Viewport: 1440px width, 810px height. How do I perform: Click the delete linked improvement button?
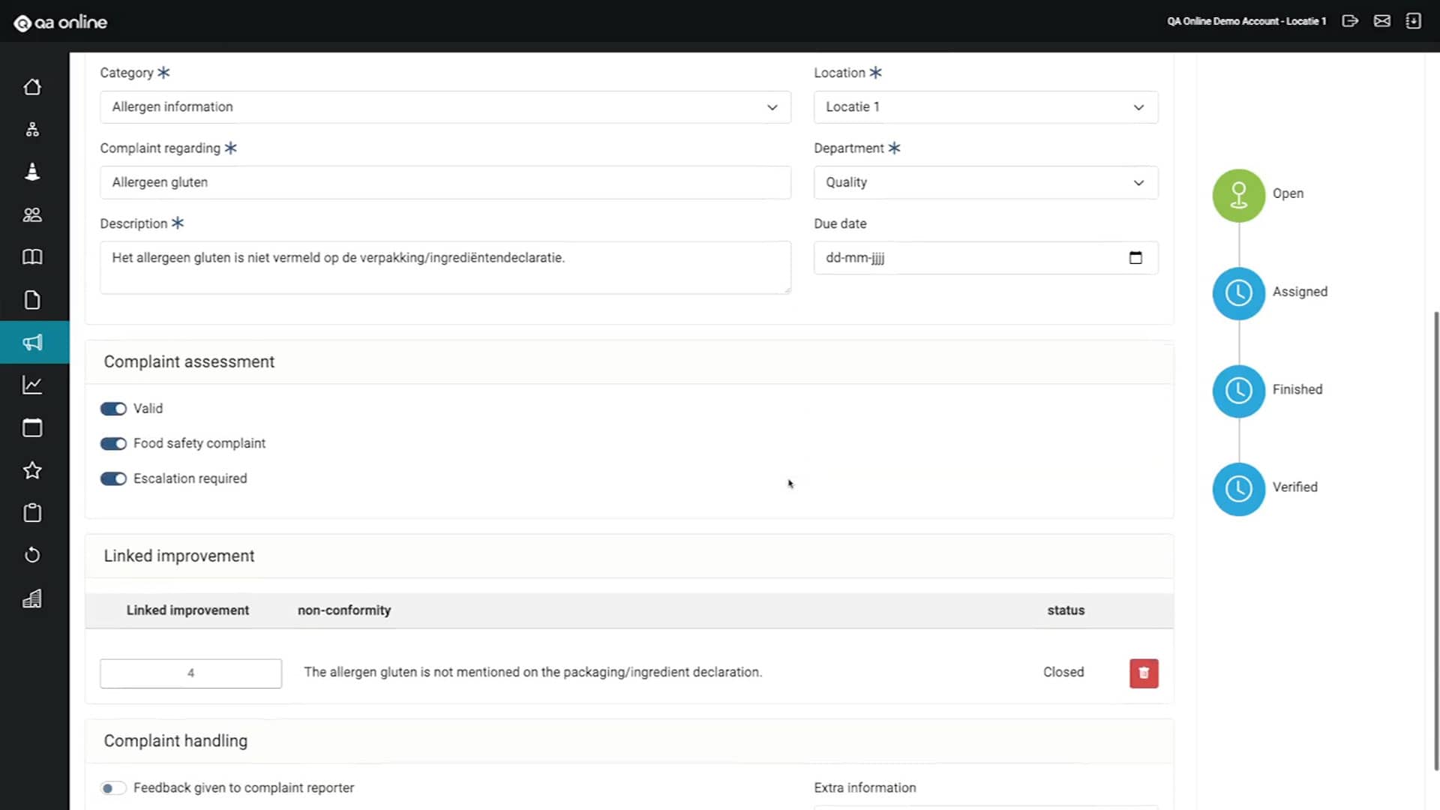(1143, 673)
